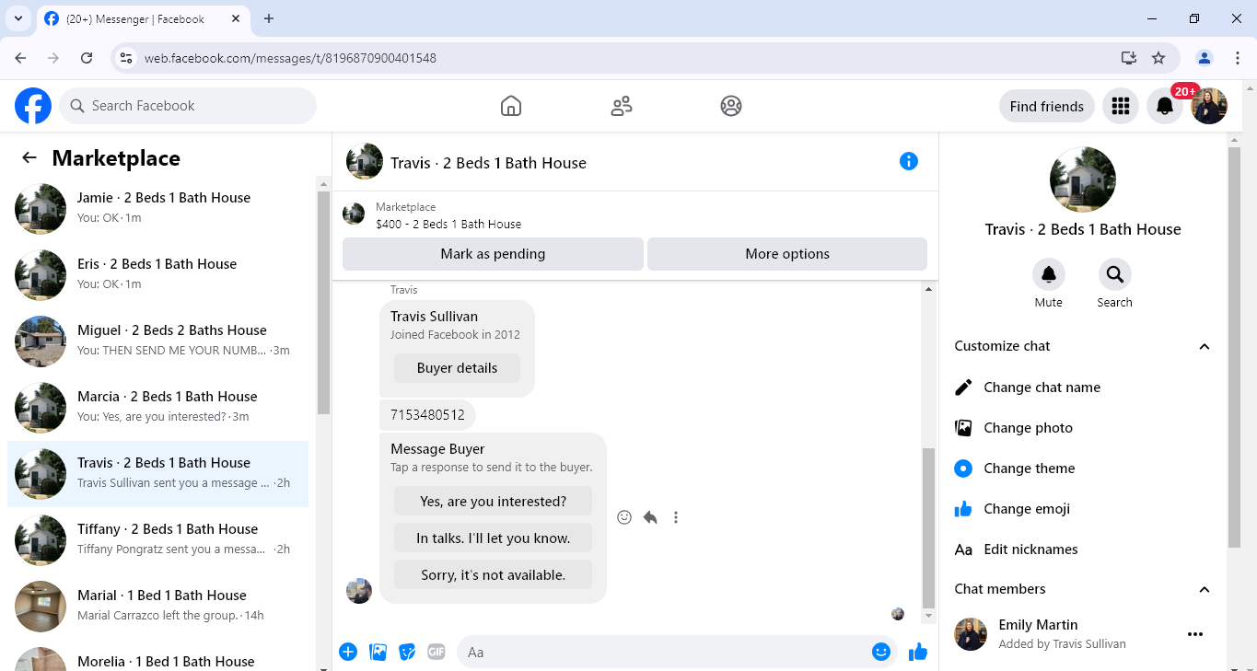Open Miguel 2 Beds 2 Baths House chat
This screenshot has height=671, width=1257.
tap(158, 341)
